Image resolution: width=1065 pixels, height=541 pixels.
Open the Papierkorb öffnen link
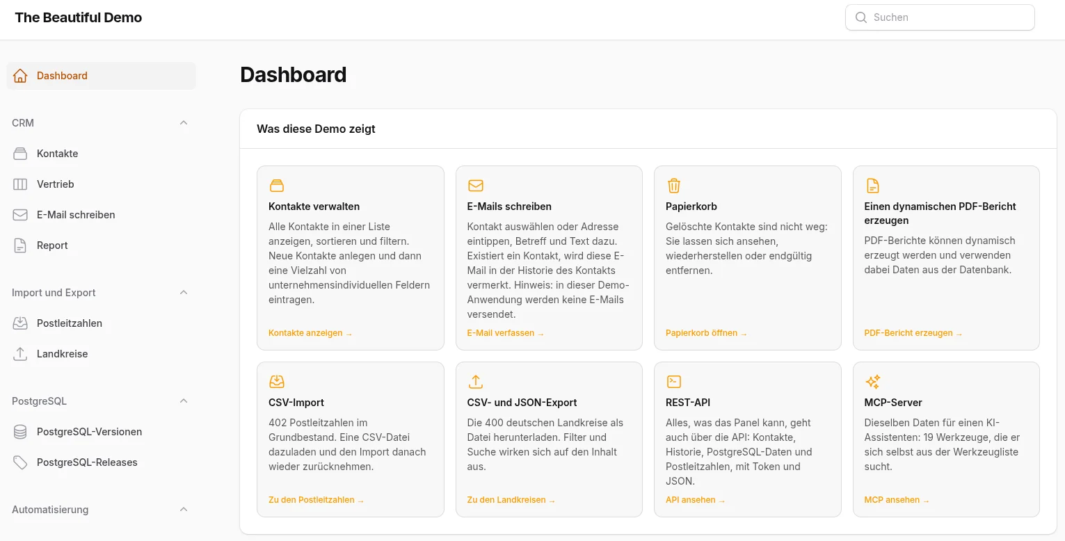coord(706,333)
